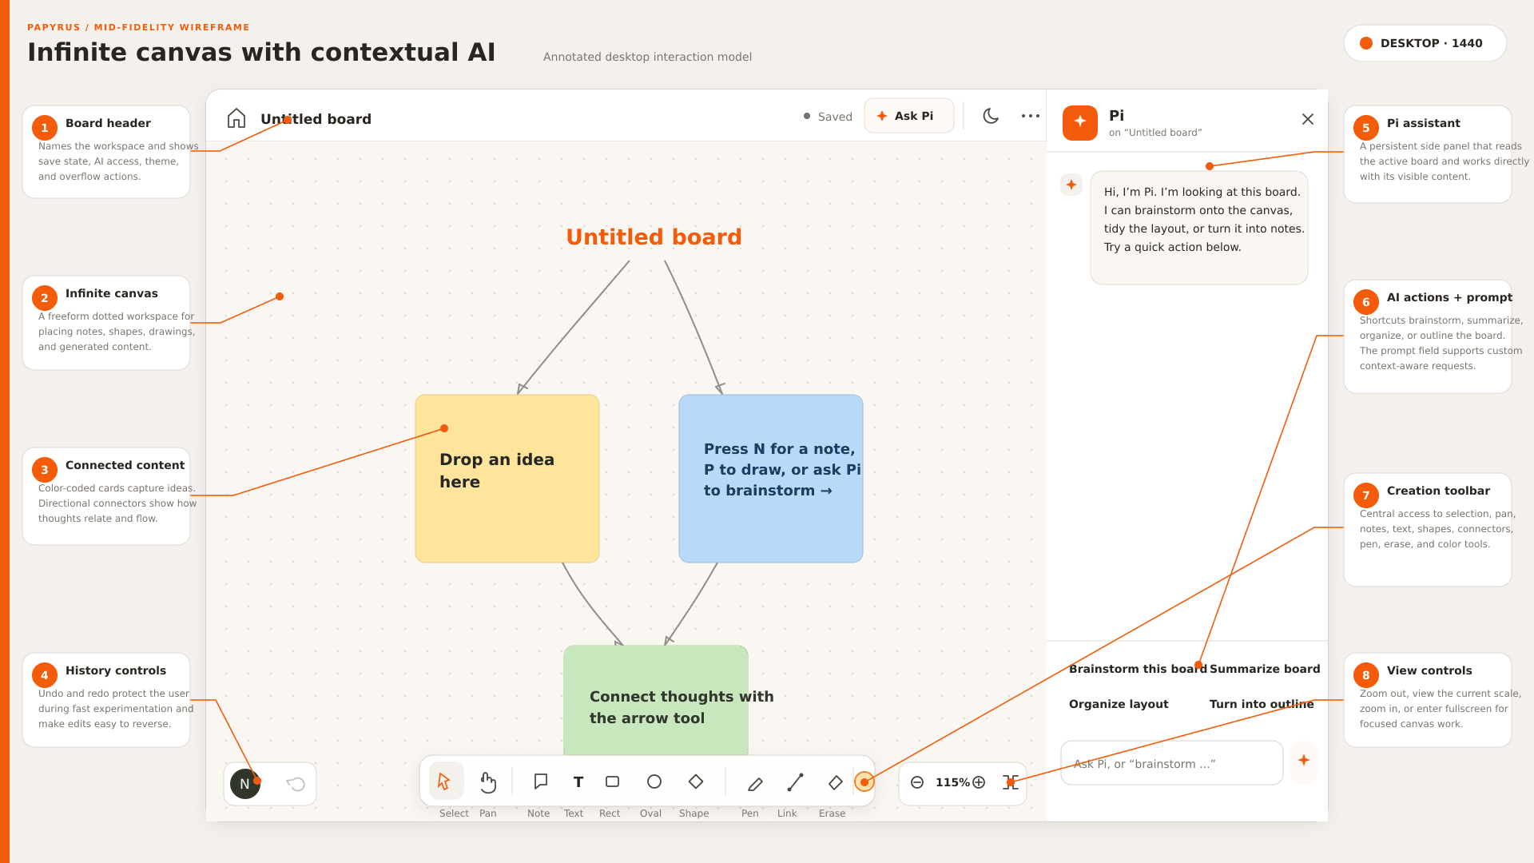Enter fullscreen canvas view
Viewport: 1534px width, 863px height.
pyautogui.click(x=1010, y=782)
